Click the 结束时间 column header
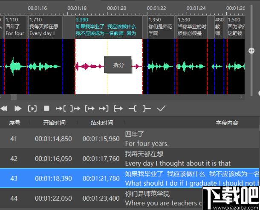This screenshot has width=260, height=210. 102,122
